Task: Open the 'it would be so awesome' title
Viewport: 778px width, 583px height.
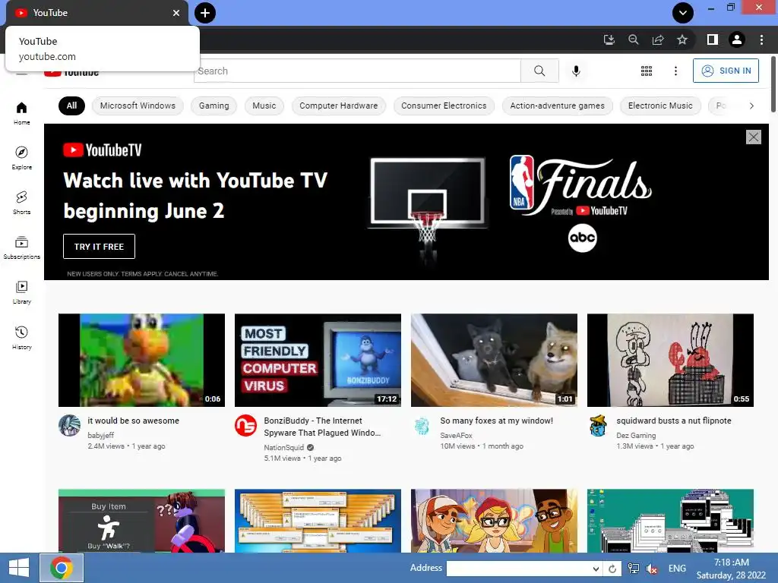Action: [134, 421]
